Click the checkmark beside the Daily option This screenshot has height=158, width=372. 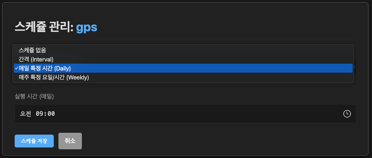[x=16, y=68]
